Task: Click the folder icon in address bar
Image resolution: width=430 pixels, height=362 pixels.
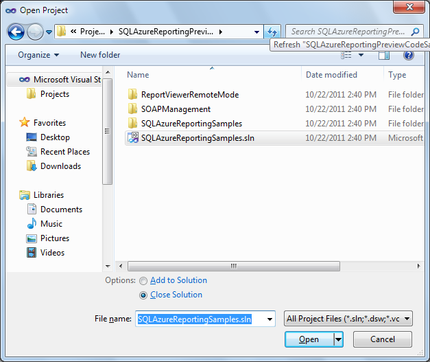Action: [62, 31]
